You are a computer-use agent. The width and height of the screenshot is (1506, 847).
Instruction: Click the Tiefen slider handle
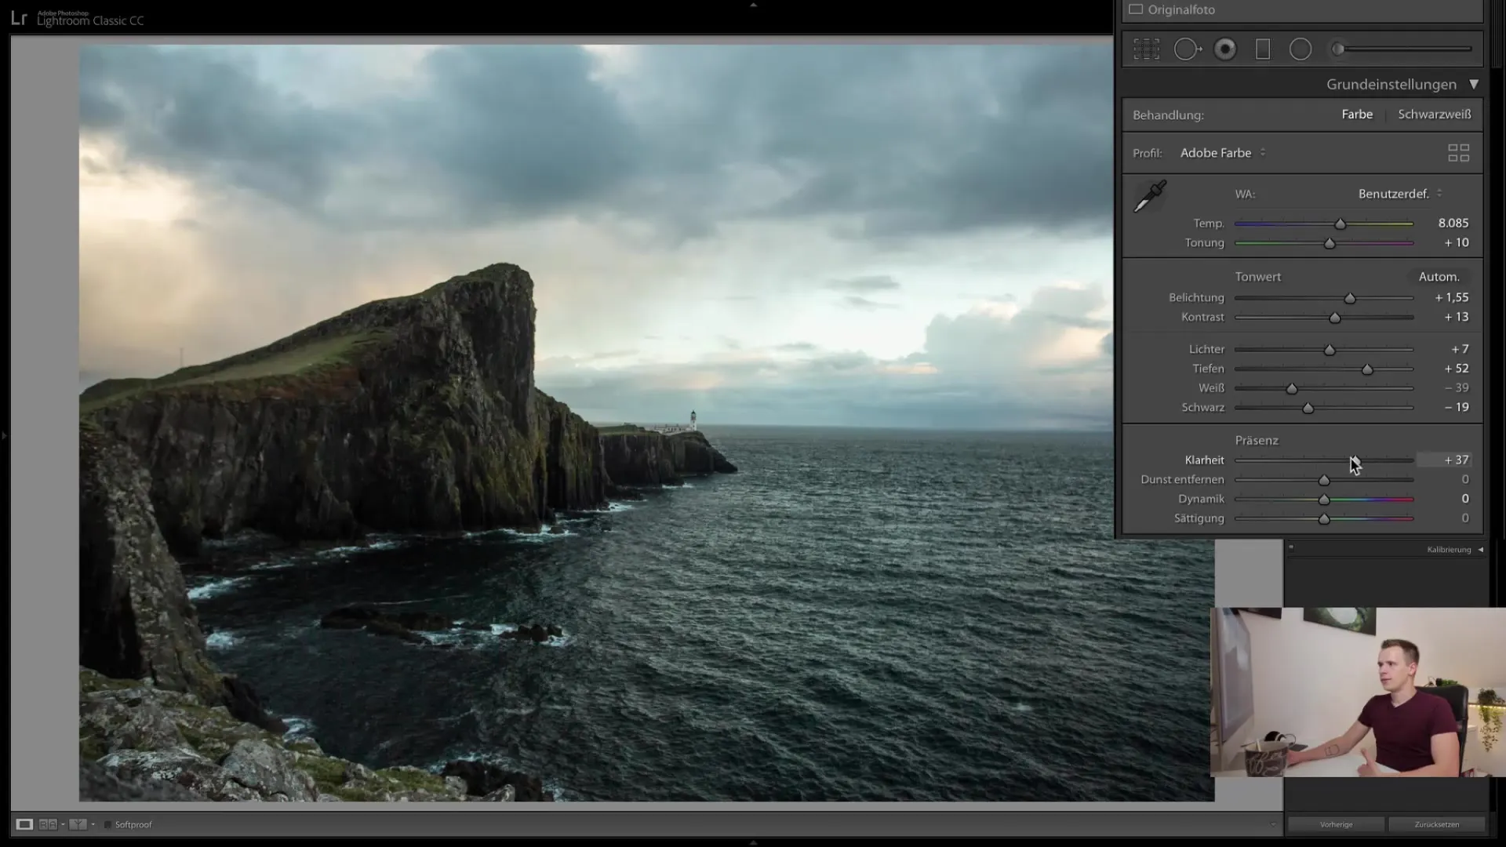[1367, 369]
